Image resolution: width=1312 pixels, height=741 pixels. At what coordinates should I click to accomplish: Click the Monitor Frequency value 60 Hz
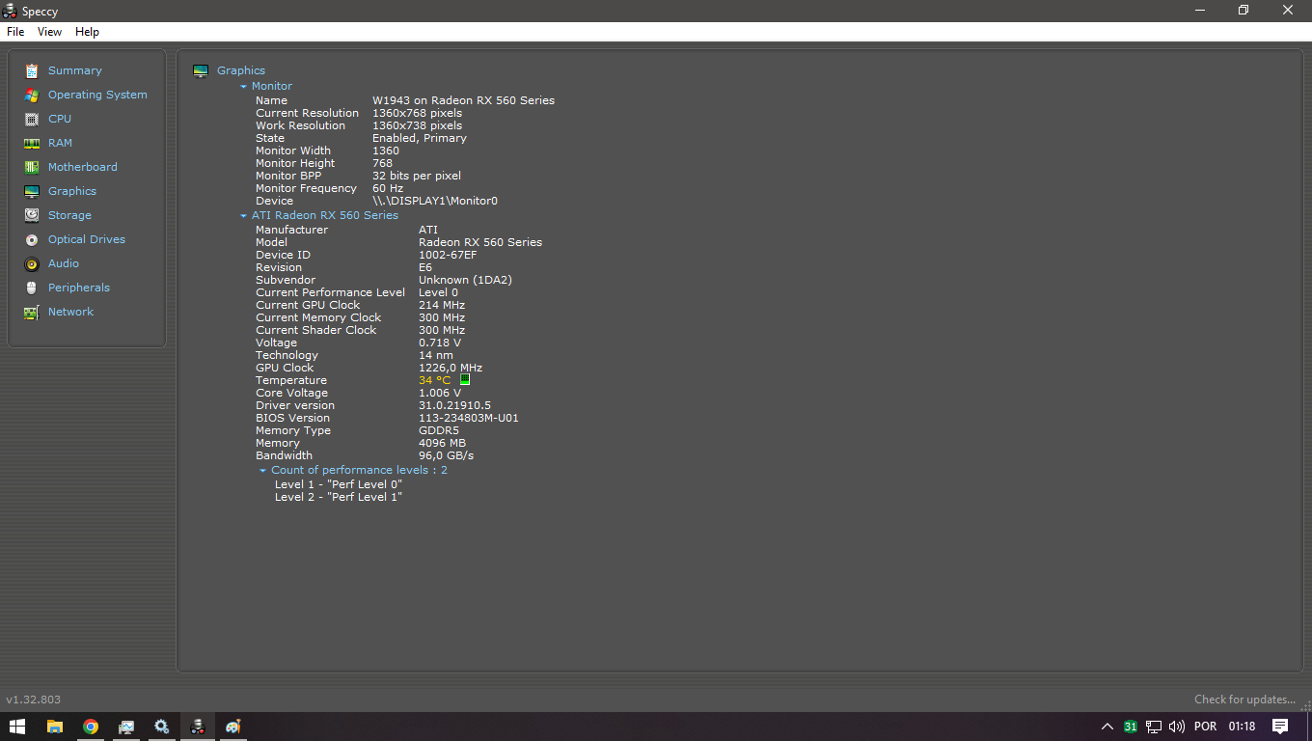click(x=388, y=188)
